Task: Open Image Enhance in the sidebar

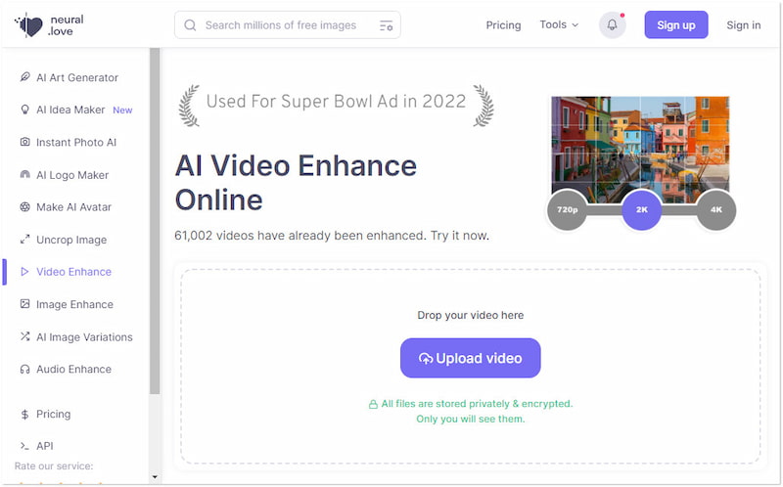Action: click(74, 304)
